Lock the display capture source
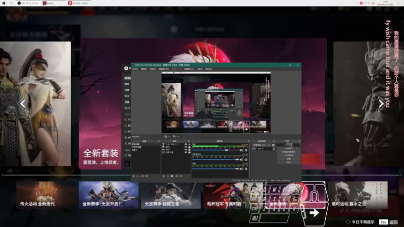Image resolution: width=404 pixels, height=227 pixels. pyautogui.click(x=189, y=152)
